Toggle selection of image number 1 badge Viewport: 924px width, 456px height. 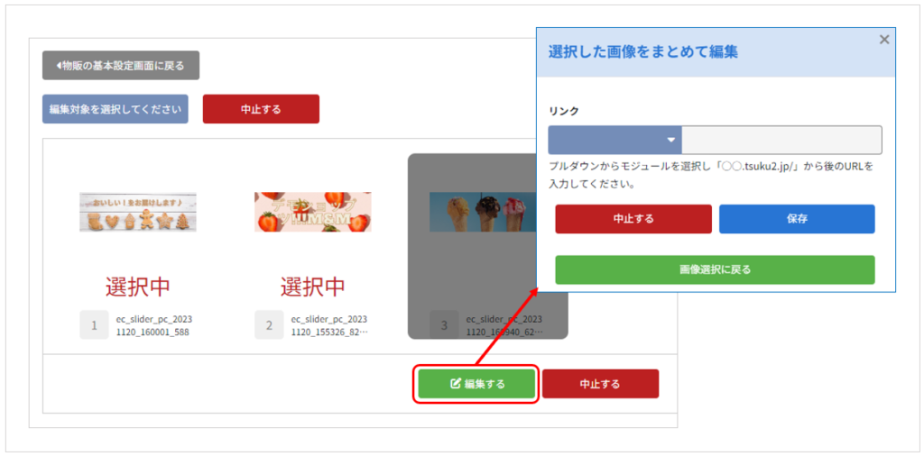[94, 324]
